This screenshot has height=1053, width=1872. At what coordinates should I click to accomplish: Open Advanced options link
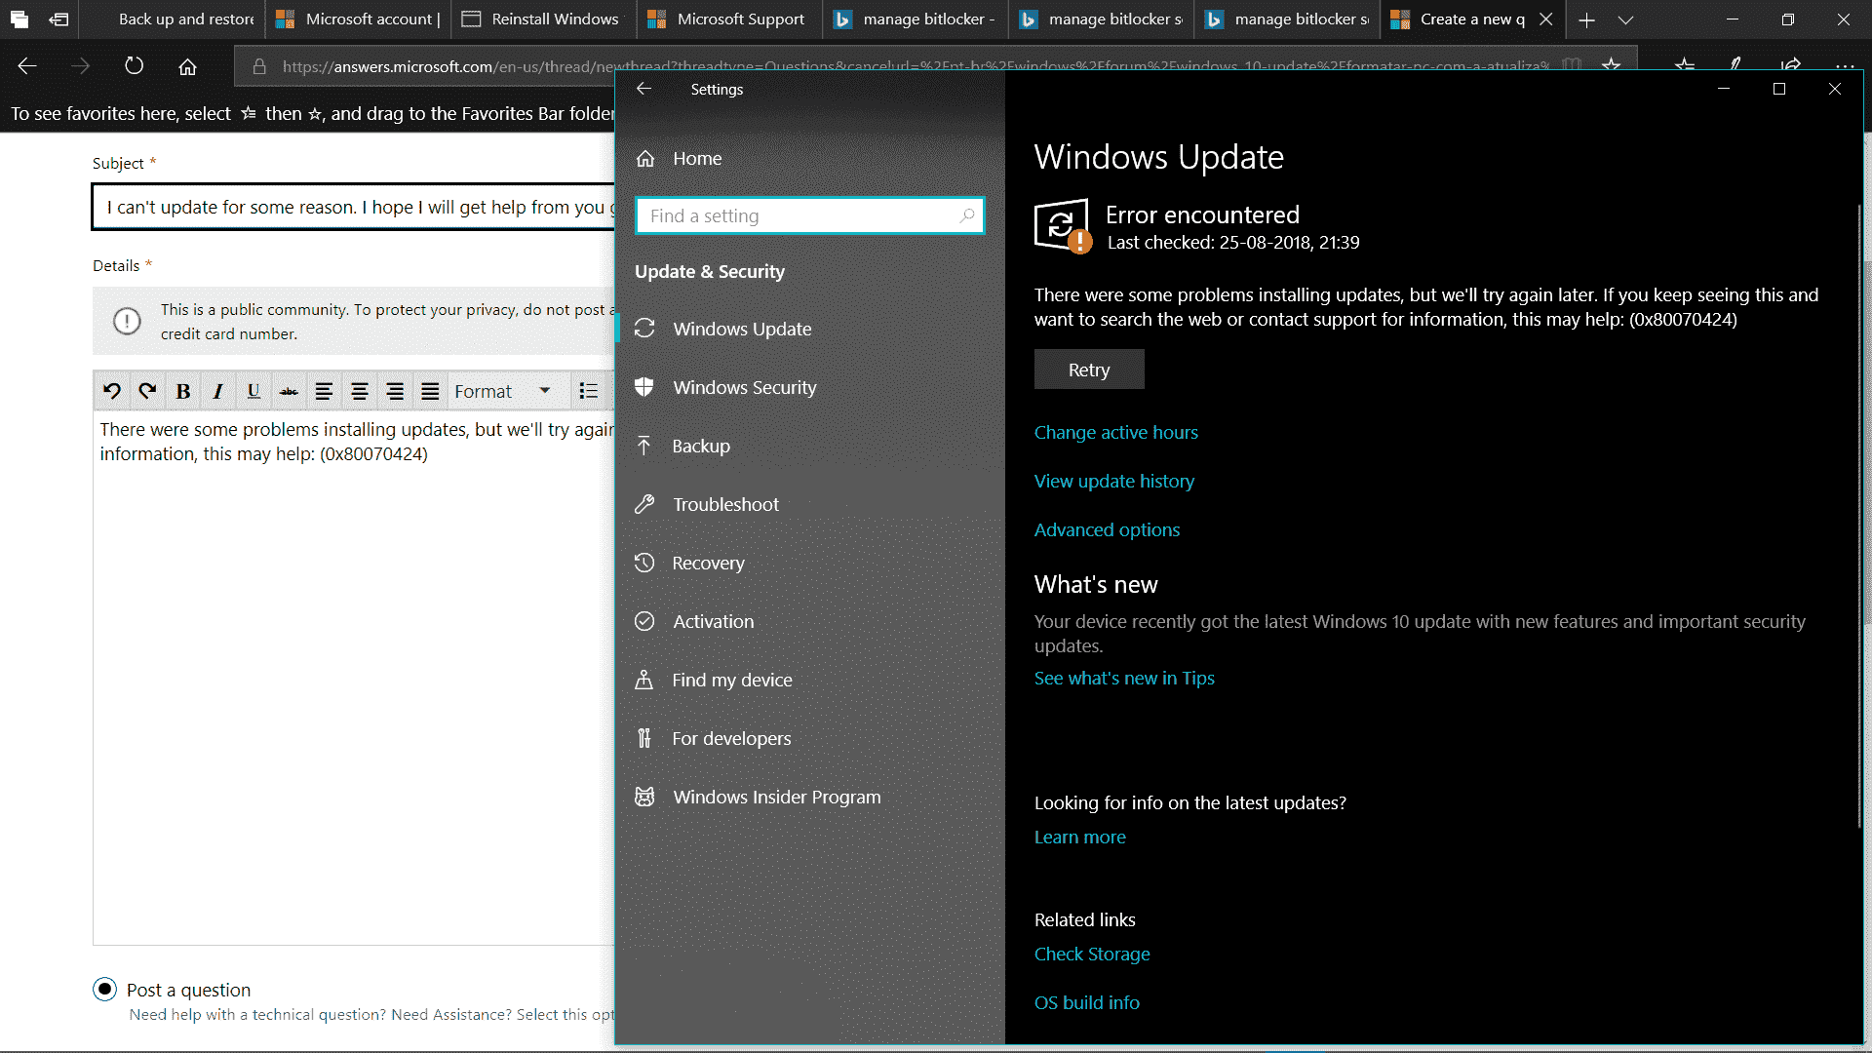(1107, 529)
